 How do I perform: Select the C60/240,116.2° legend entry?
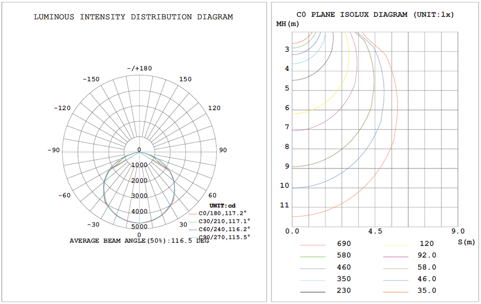[x=219, y=229]
